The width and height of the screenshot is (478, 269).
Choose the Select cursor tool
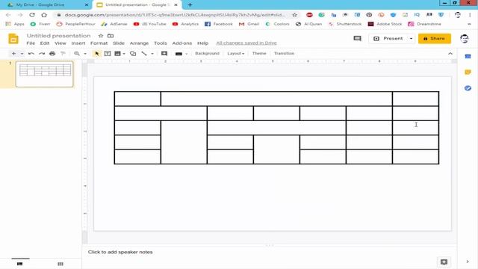pyautogui.click(x=97, y=53)
